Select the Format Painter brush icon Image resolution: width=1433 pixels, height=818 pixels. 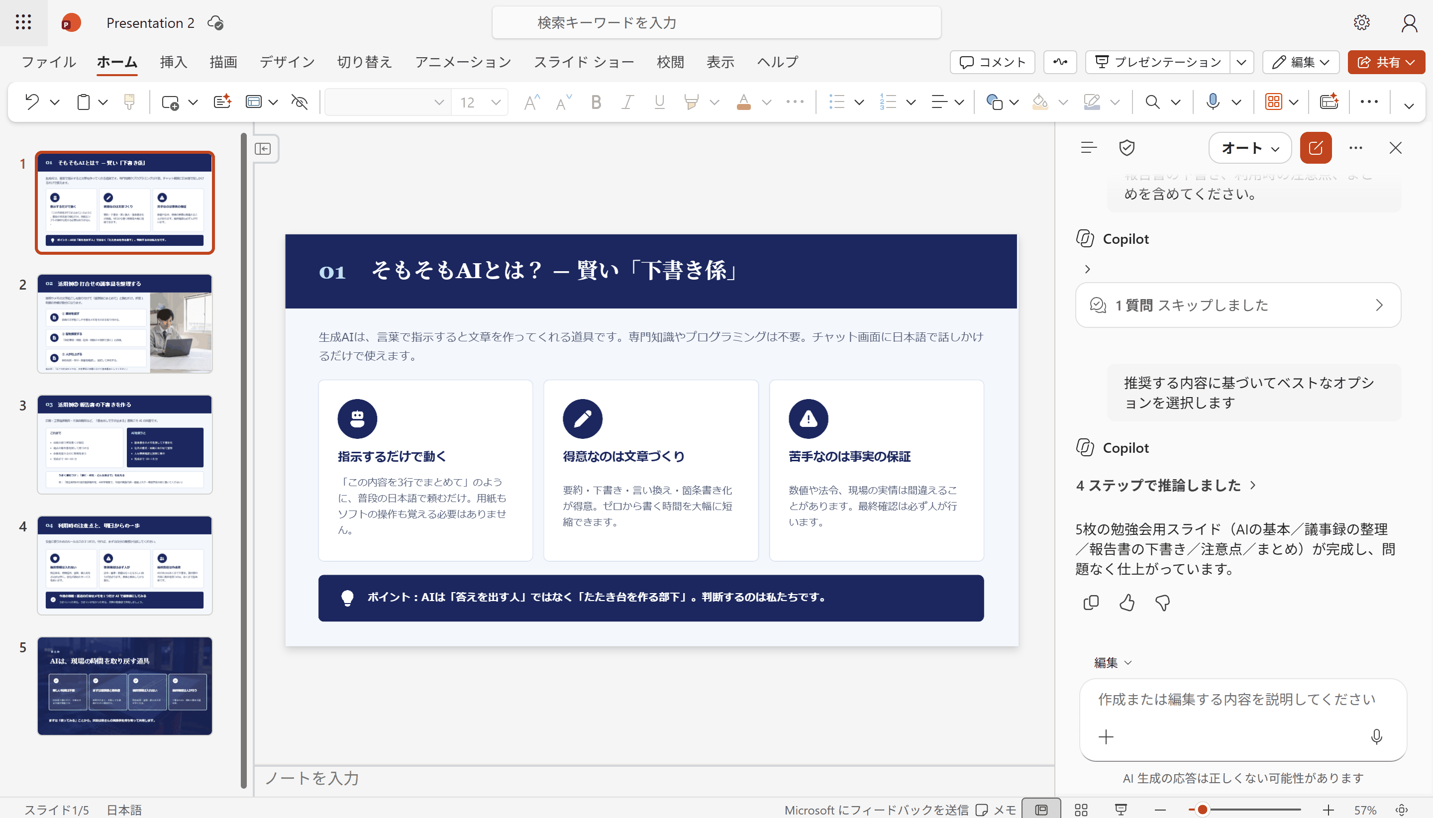coord(129,102)
